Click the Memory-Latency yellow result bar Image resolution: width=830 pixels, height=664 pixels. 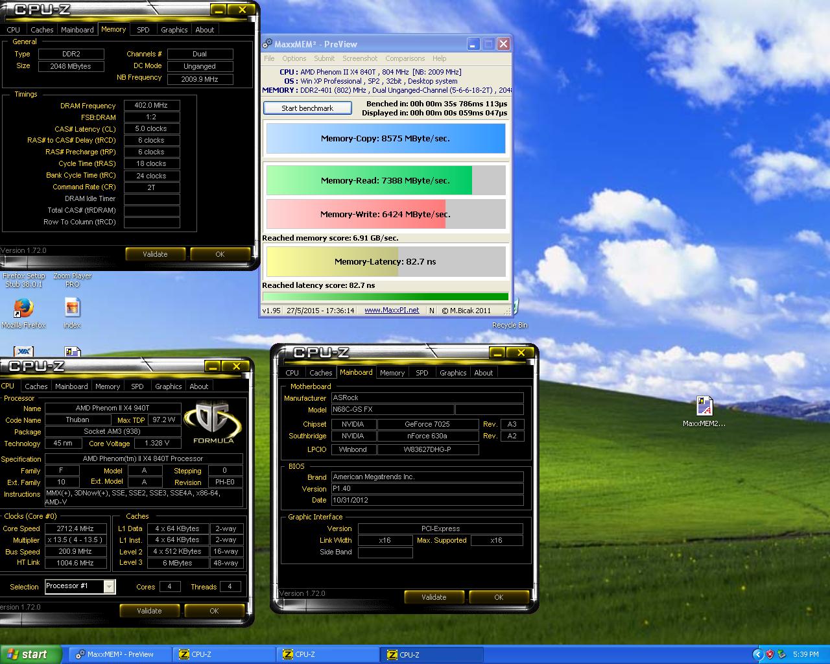(386, 262)
